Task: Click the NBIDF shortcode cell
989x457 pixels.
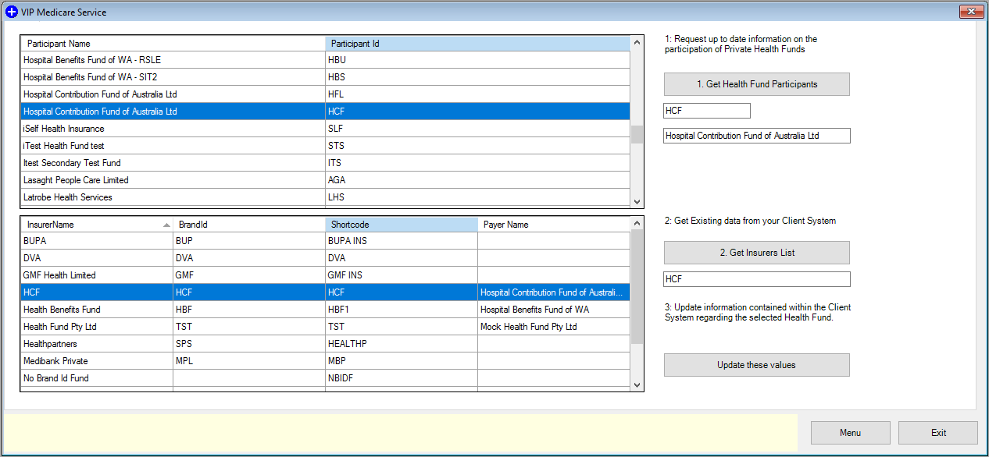Action: pyautogui.click(x=402, y=378)
